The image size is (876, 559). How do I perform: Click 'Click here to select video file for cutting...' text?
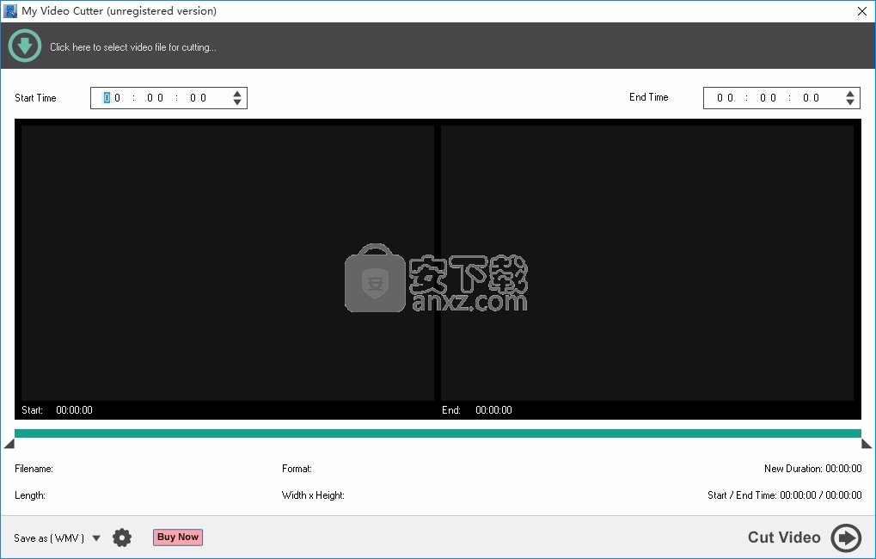coord(133,47)
